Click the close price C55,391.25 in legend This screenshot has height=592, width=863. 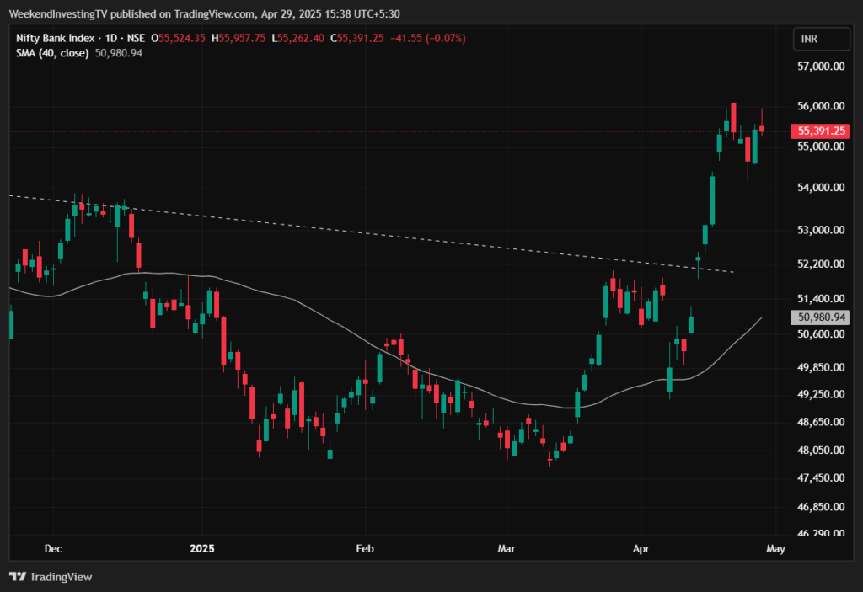point(356,39)
